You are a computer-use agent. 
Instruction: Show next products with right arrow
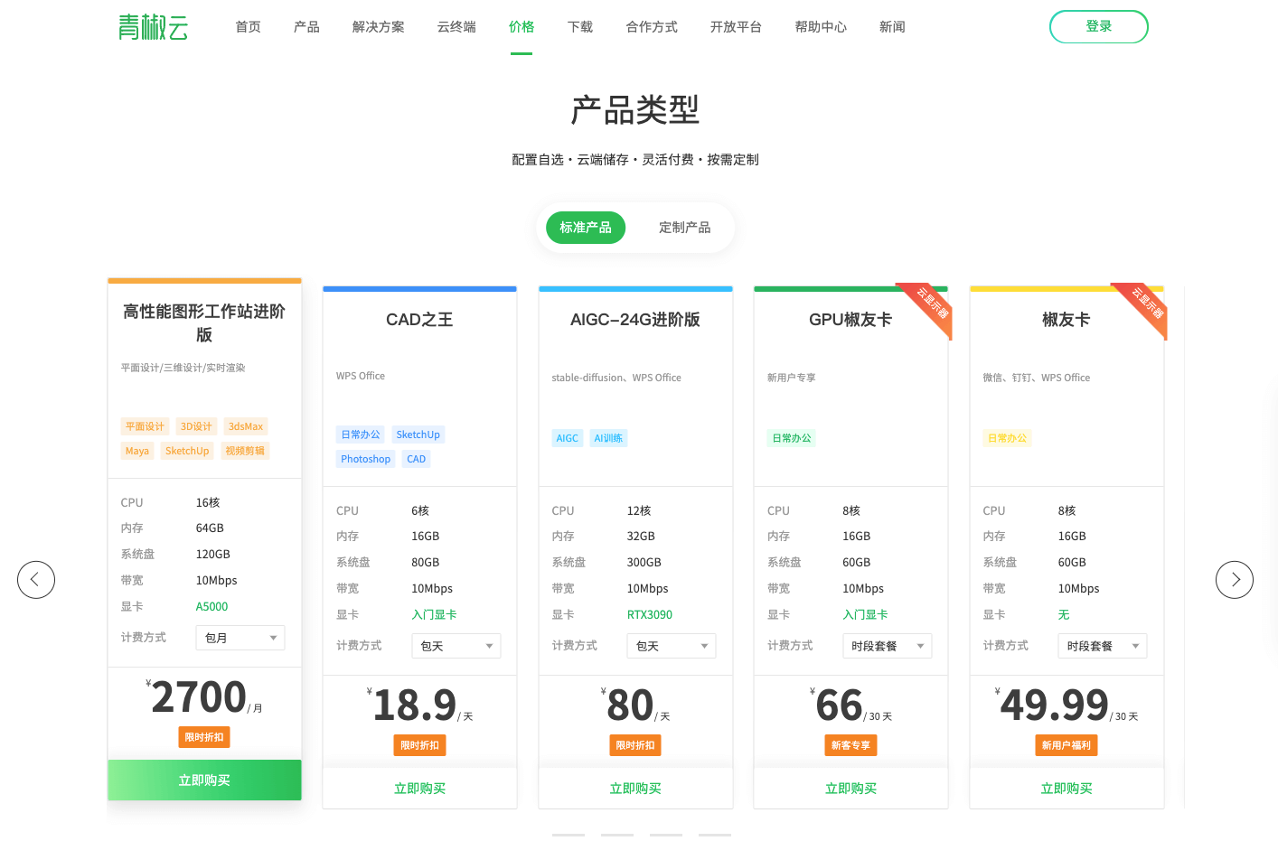pos(1235,580)
